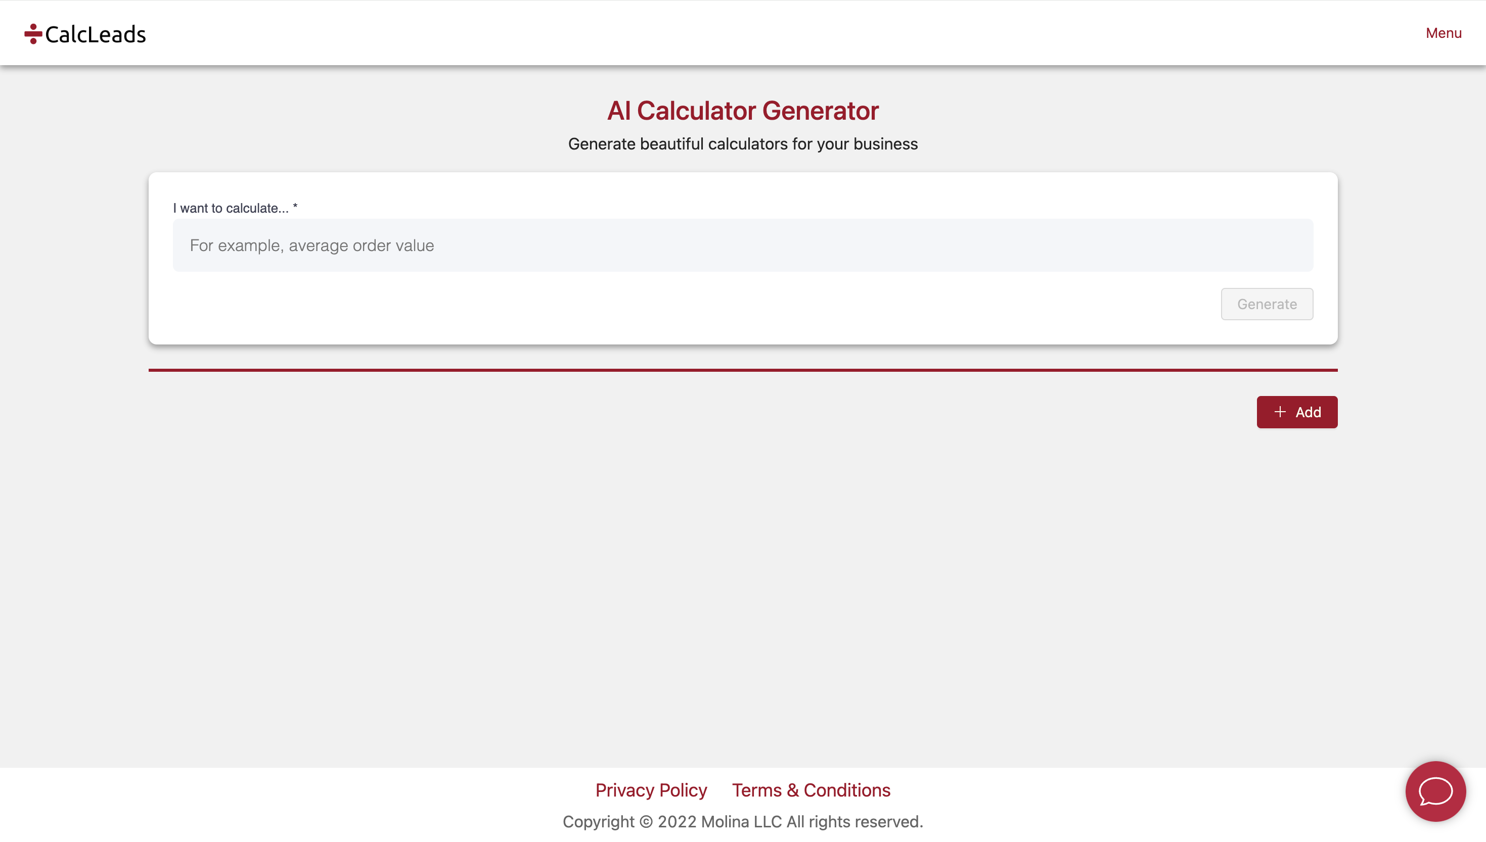Click the CalcLeads brand name text
This screenshot has height=842, width=1486.
(x=96, y=34)
